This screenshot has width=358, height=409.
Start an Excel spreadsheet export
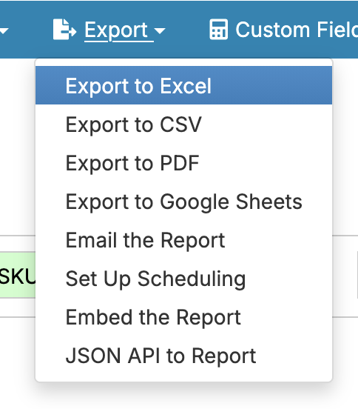click(184, 85)
